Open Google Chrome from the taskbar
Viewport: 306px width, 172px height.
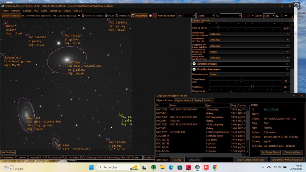tap(215, 167)
